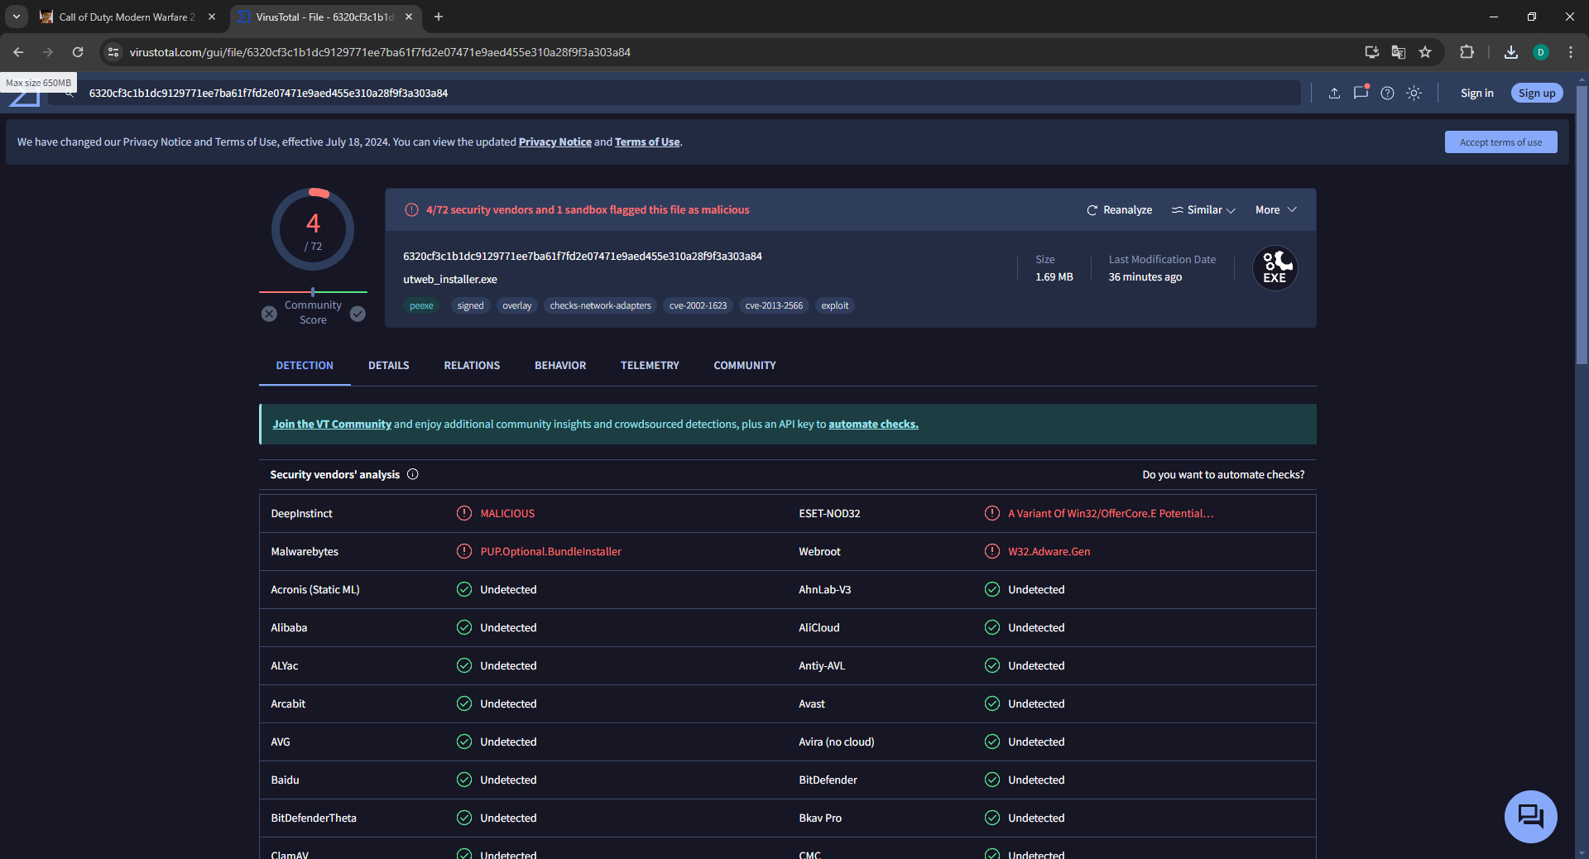The width and height of the screenshot is (1589, 859).
Task: Open the Chrome profile avatar
Action: pos(1541,52)
